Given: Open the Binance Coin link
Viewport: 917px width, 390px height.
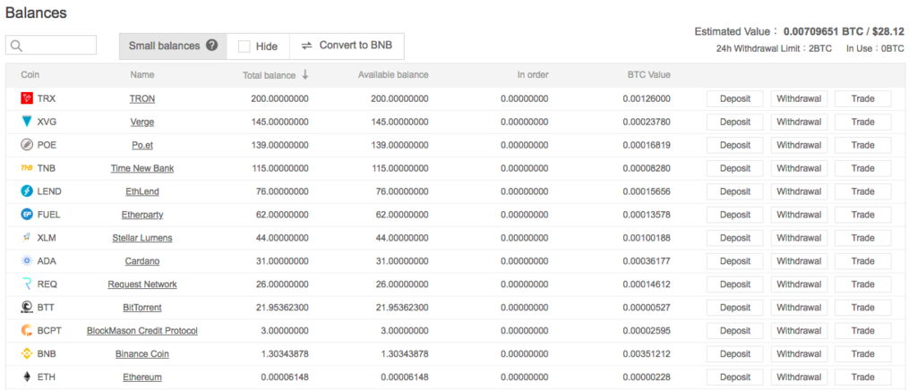Looking at the screenshot, I should [142, 354].
